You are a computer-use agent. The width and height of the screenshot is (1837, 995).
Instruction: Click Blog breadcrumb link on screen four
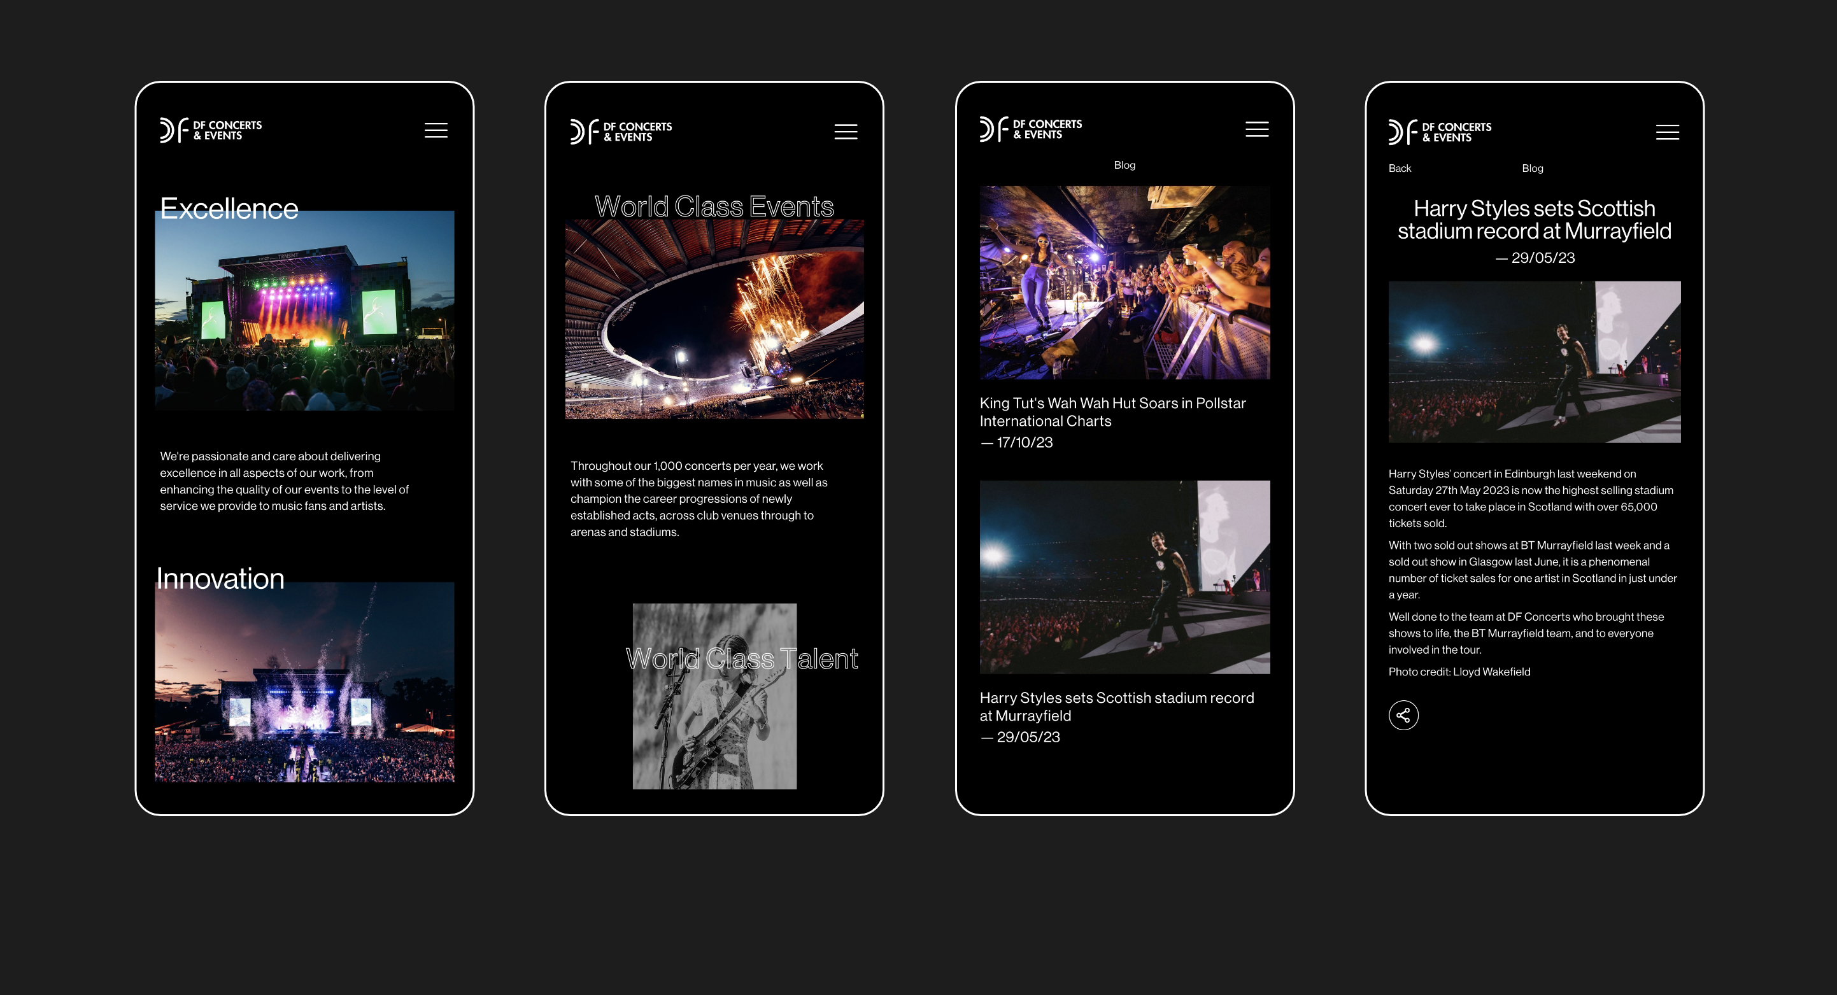click(x=1531, y=167)
